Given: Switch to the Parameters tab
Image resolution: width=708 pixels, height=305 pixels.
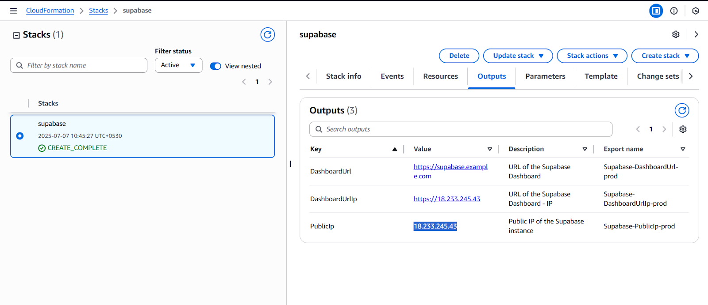Looking at the screenshot, I should pos(546,76).
